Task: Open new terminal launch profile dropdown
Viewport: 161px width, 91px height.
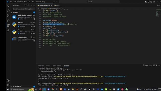Action: point(152,65)
